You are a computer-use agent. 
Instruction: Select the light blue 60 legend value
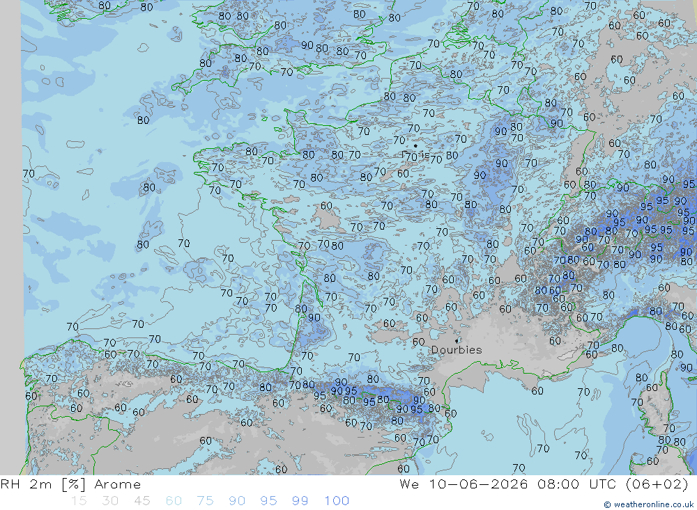[174, 501]
